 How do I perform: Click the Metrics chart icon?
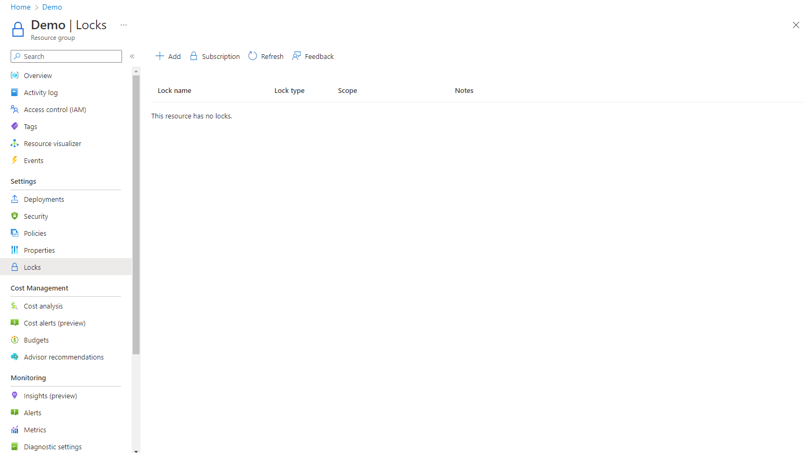point(15,430)
